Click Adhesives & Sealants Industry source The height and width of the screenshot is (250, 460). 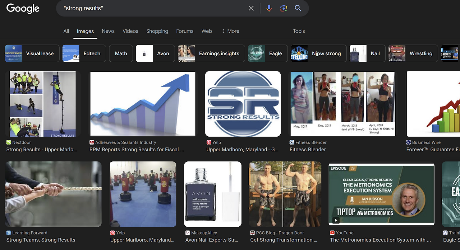pos(126,142)
